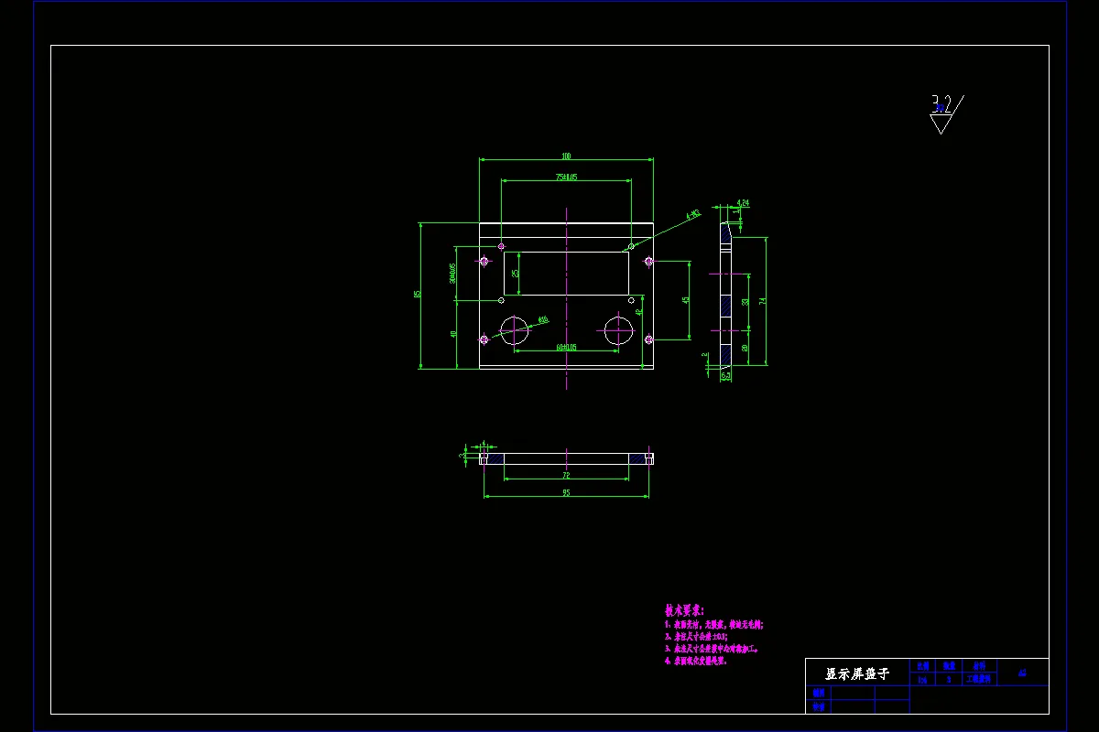The height and width of the screenshot is (732, 1099).
Task: Click the right large circular hole
Action: click(619, 330)
